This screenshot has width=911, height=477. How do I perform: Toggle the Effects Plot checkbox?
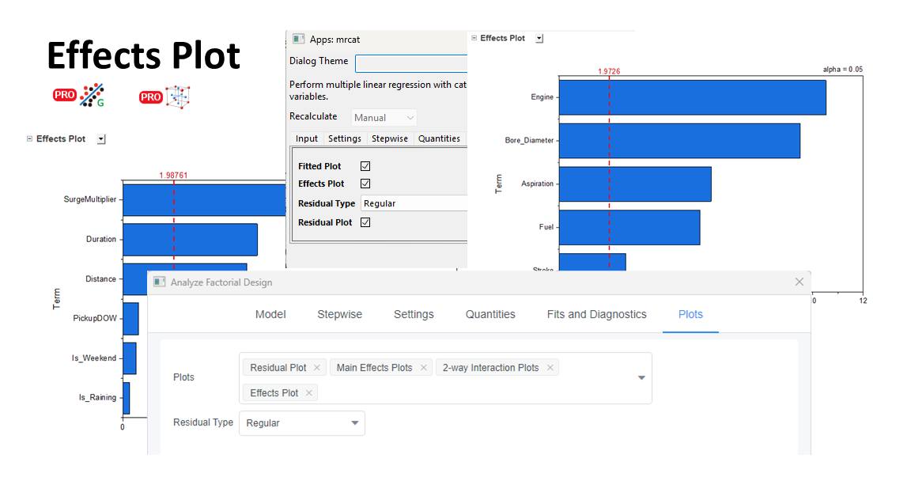365,184
